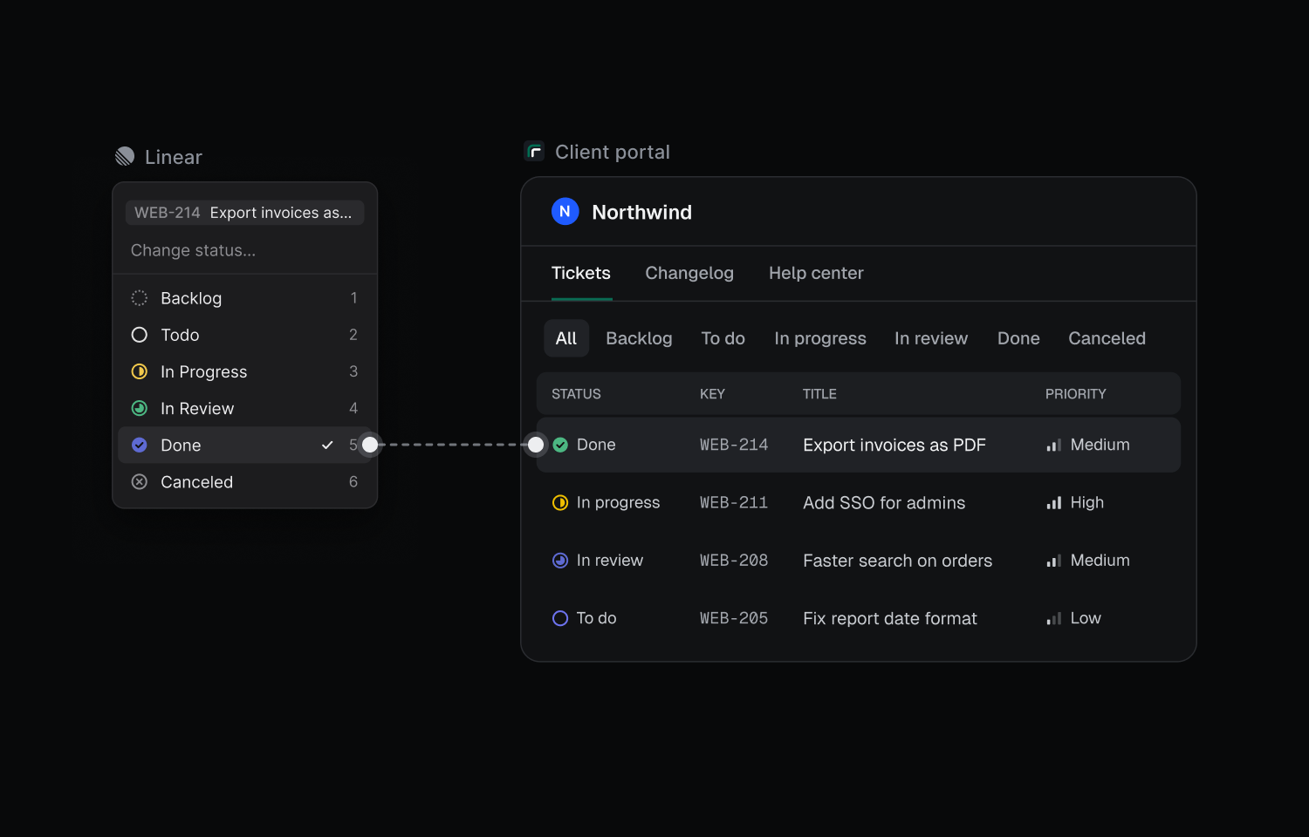1309x837 pixels.
Task: Filter tickets by In progress
Action: (820, 338)
